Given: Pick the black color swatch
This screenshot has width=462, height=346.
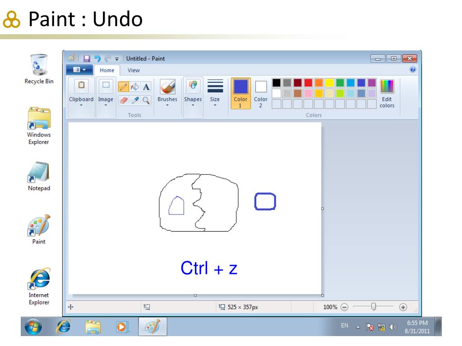Looking at the screenshot, I should coord(277,83).
